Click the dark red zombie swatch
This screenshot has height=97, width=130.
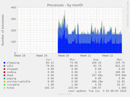pos(4,72)
